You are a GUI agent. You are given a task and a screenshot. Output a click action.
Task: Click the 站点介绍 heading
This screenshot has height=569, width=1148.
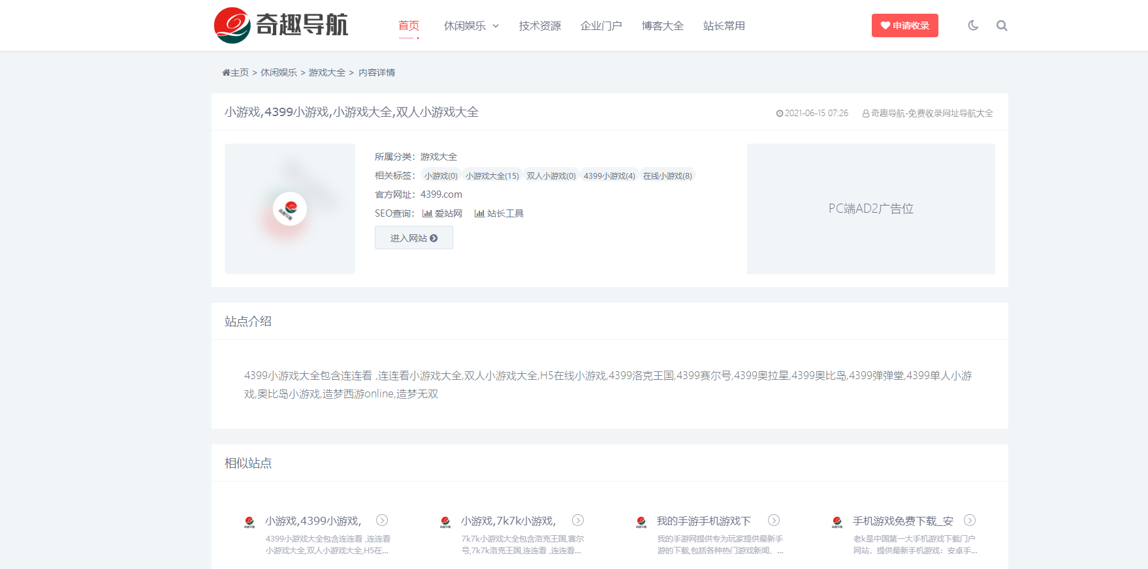[248, 321]
